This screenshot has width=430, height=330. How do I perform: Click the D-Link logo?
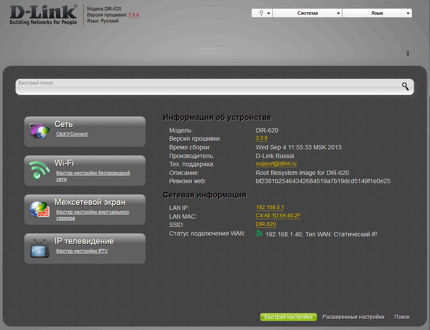[43, 15]
